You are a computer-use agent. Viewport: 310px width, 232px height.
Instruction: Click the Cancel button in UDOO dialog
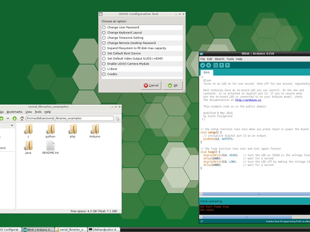coord(151,85)
